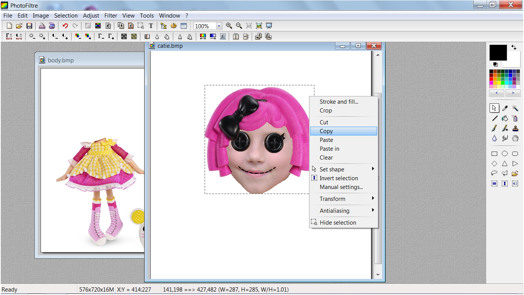Click the Open file folder icon
This screenshot has width=524, height=295.
point(19,26)
